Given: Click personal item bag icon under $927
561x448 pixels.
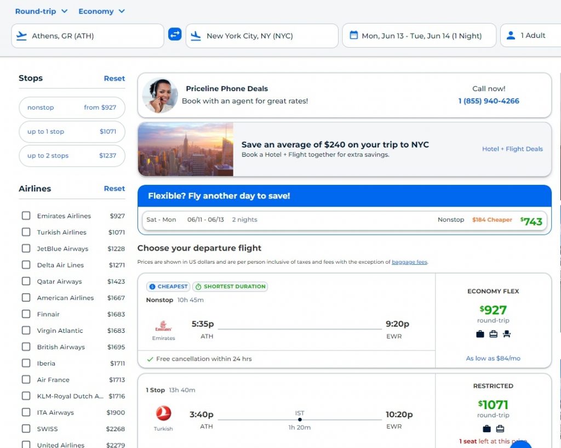Looking at the screenshot, I should [480, 334].
